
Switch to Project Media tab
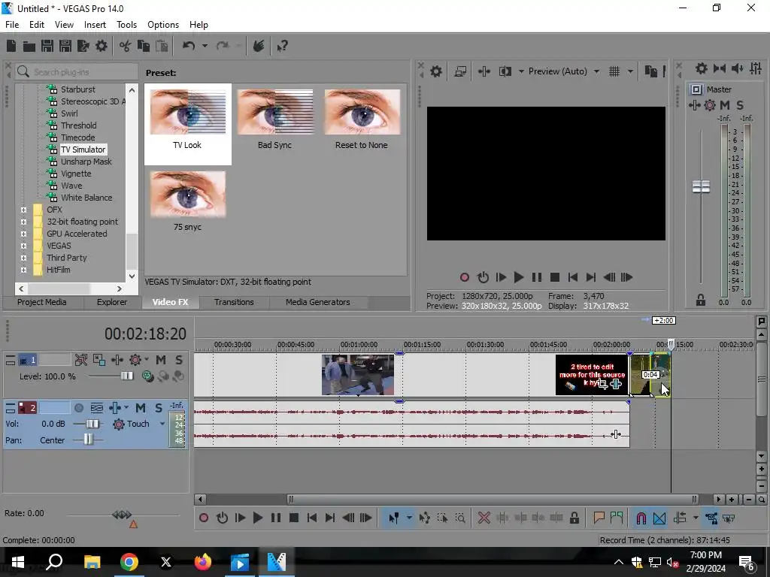pyautogui.click(x=42, y=302)
